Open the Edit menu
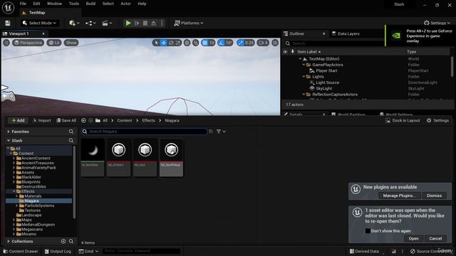 36,4
